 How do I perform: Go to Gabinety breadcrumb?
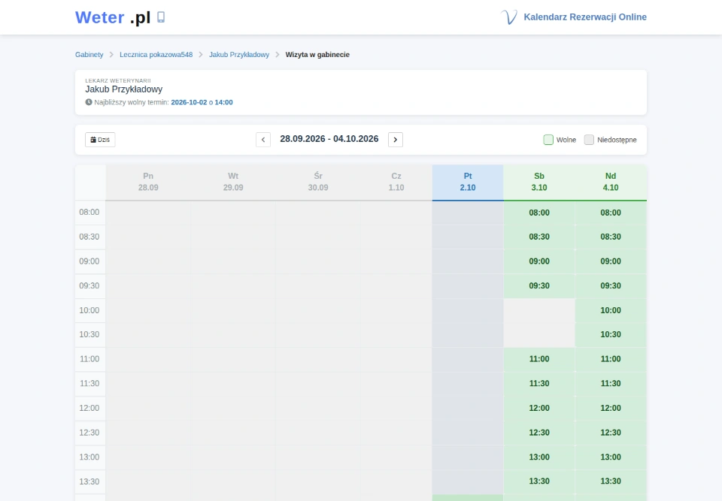pos(89,54)
